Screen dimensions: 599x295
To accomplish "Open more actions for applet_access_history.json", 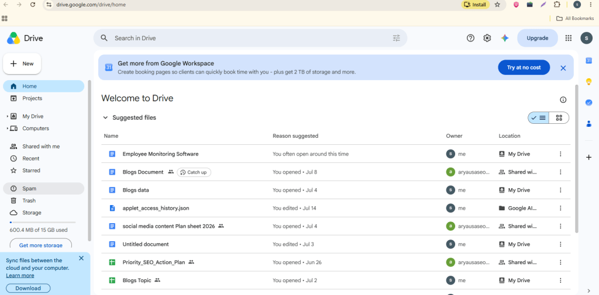I will pyautogui.click(x=560, y=208).
